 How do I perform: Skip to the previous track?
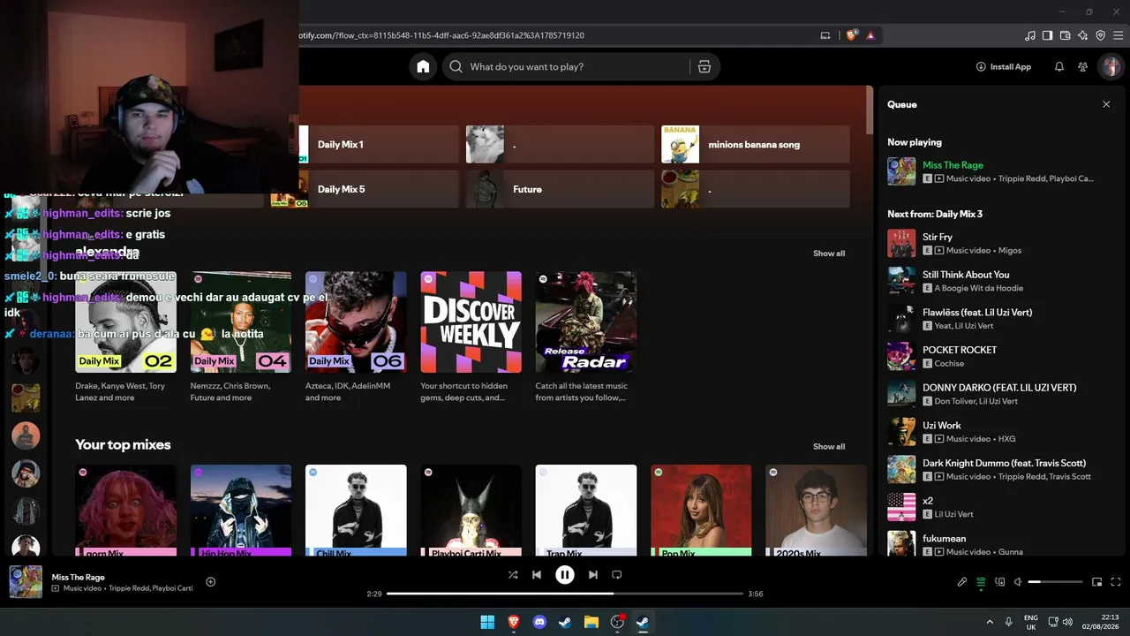pos(537,575)
